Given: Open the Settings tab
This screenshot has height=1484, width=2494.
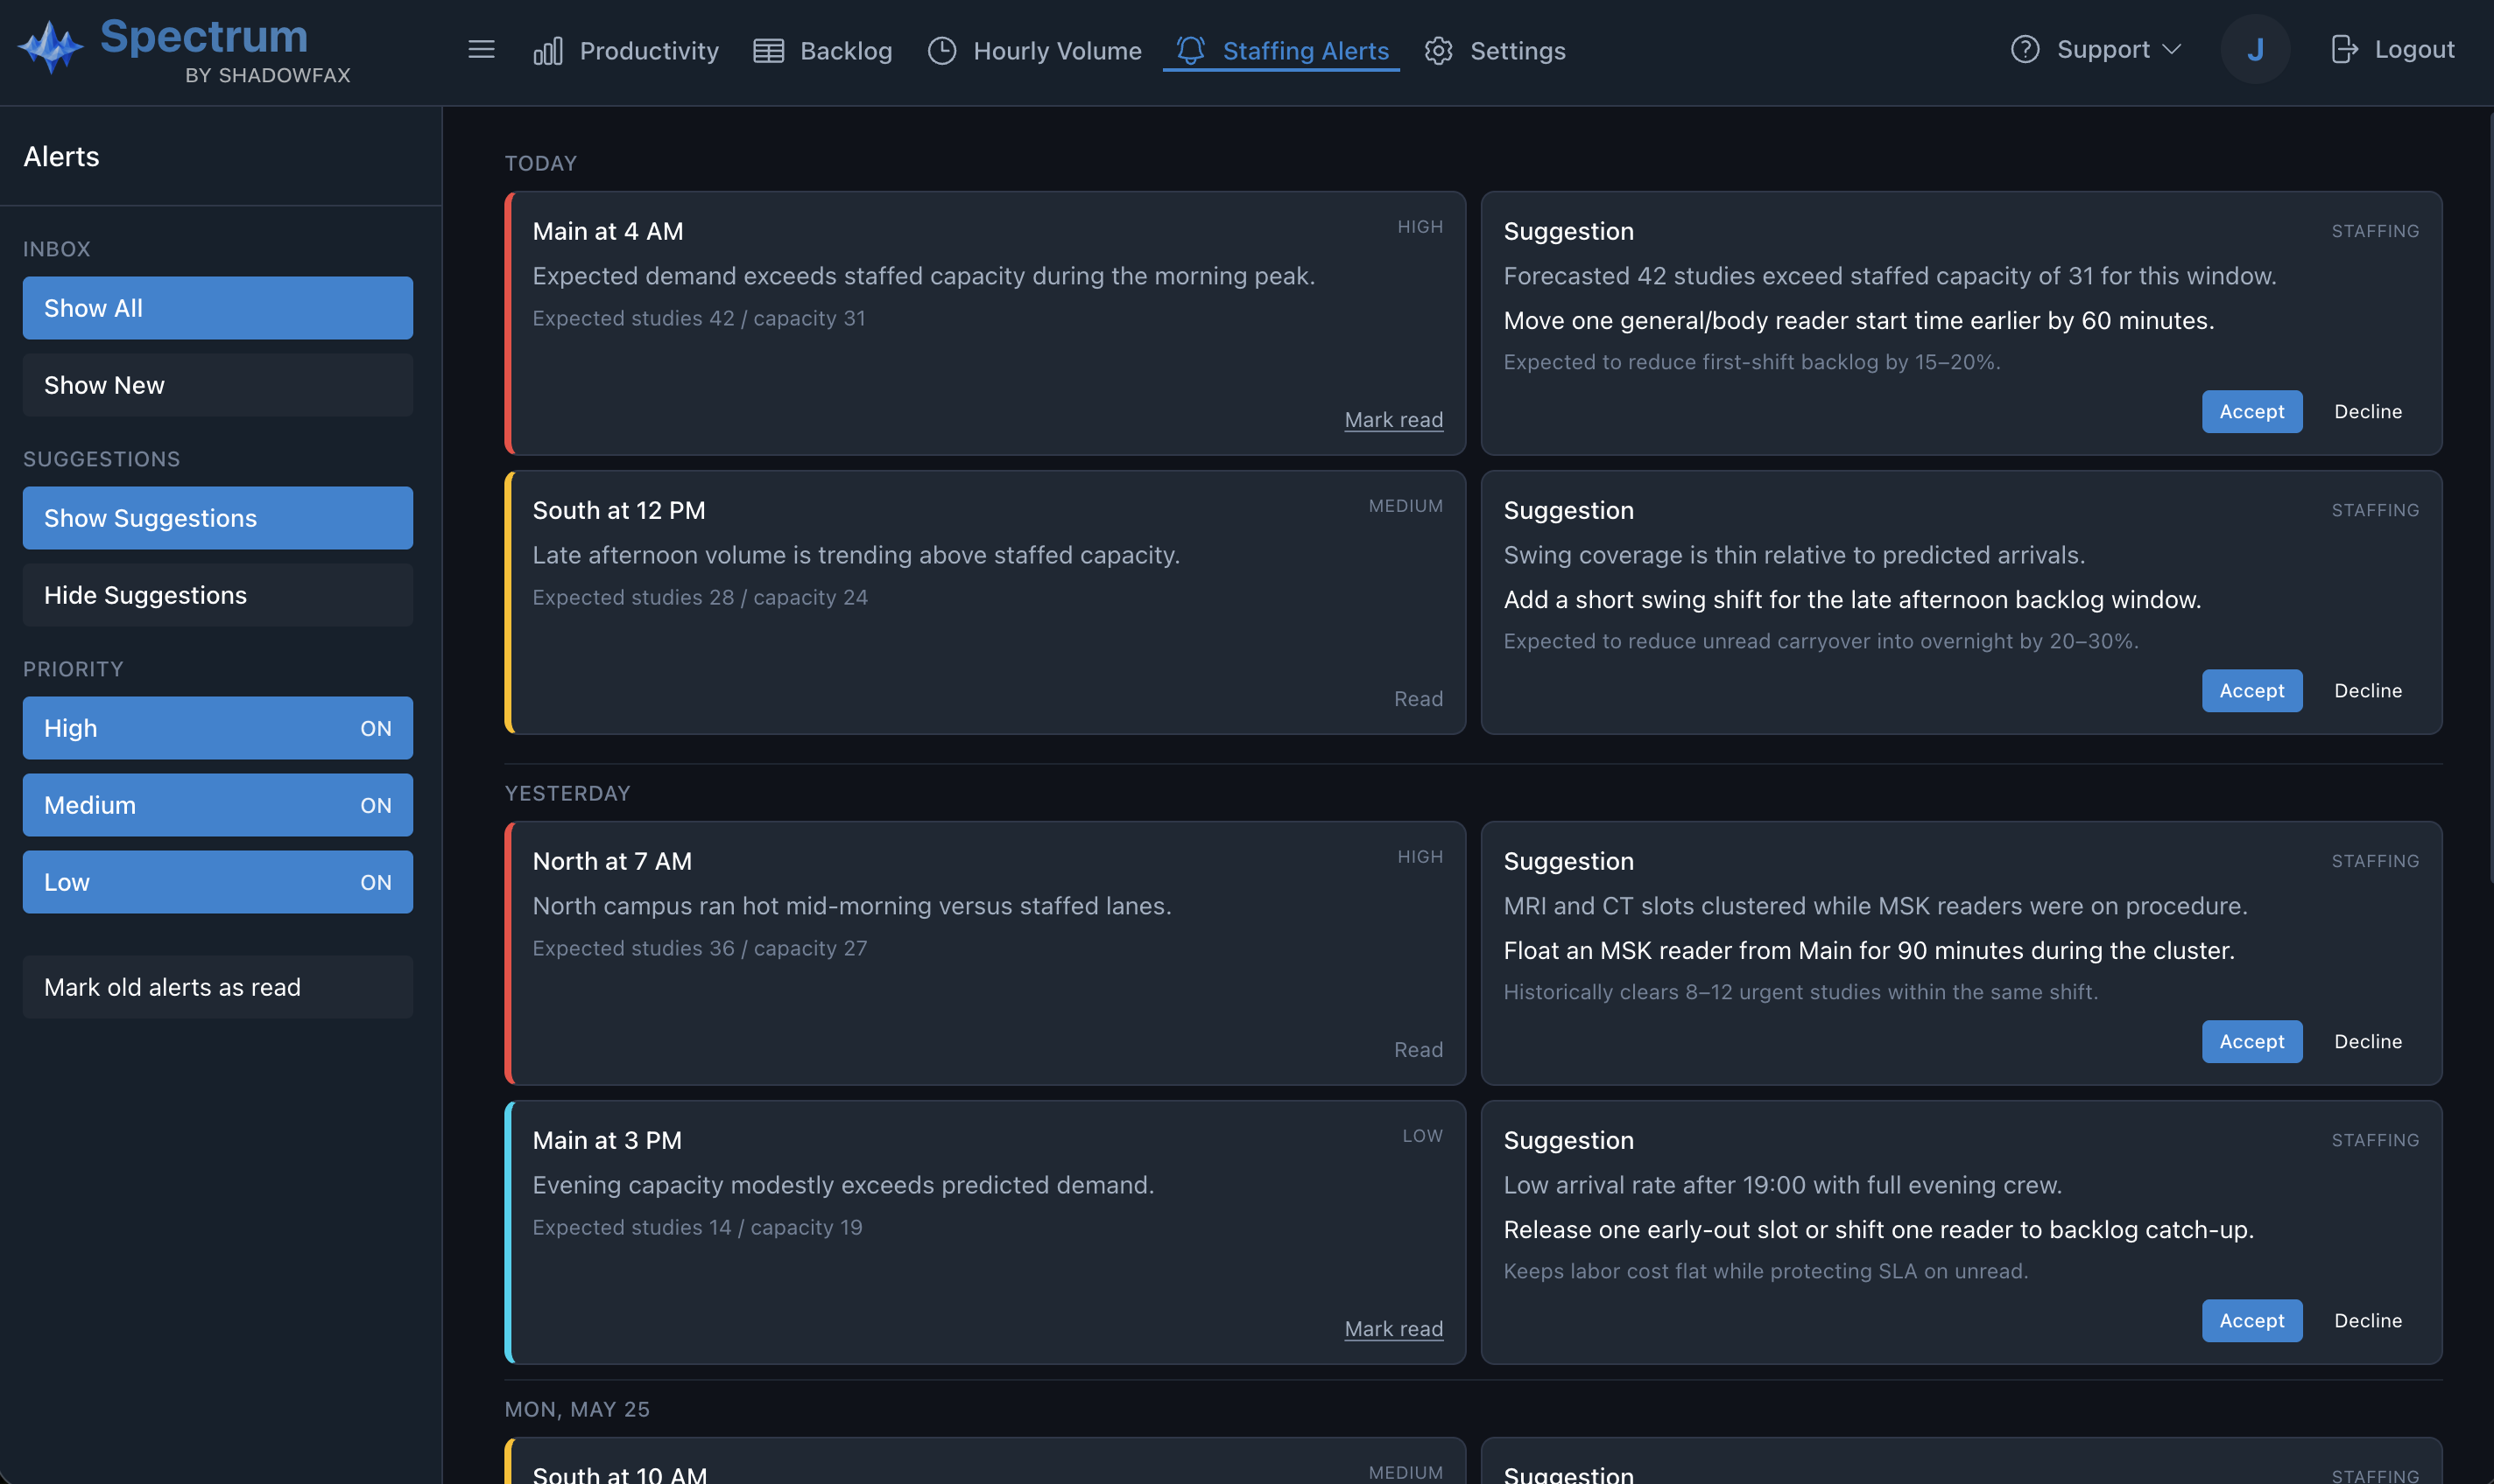Looking at the screenshot, I should pos(1495,51).
